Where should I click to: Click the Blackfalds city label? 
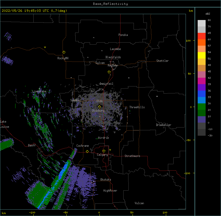[113, 57]
